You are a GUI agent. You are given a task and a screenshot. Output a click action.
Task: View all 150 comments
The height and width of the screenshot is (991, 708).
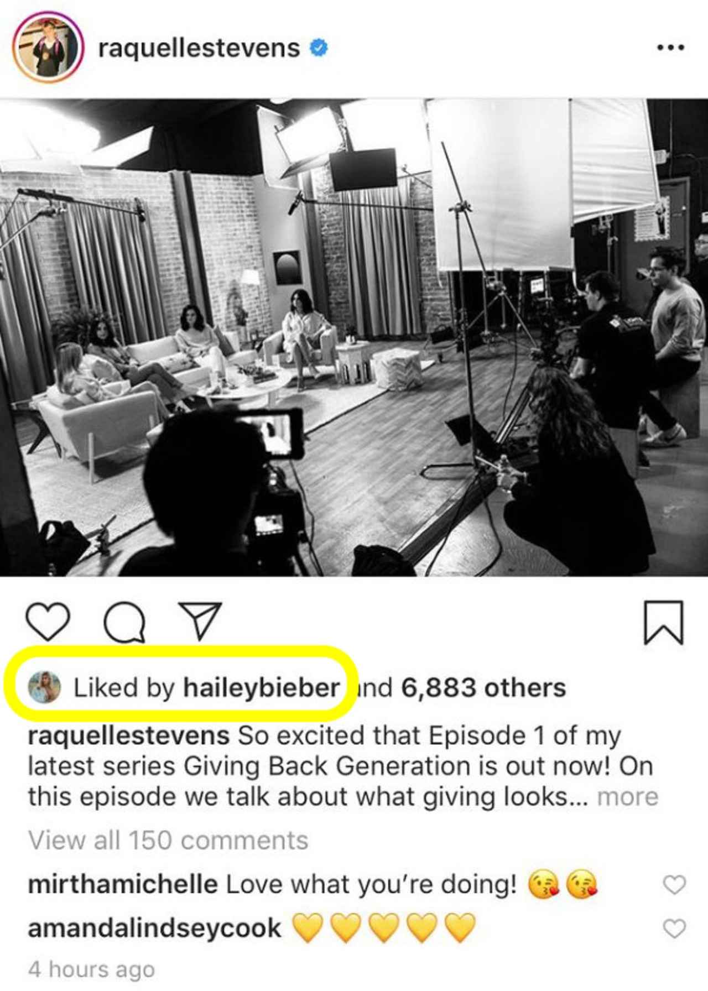tap(168, 840)
